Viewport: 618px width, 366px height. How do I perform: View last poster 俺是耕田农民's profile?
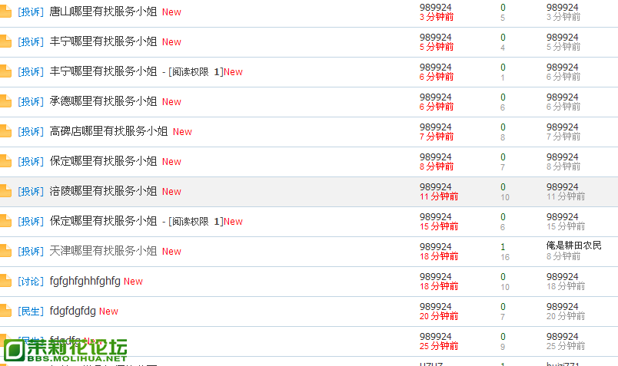[x=574, y=246]
